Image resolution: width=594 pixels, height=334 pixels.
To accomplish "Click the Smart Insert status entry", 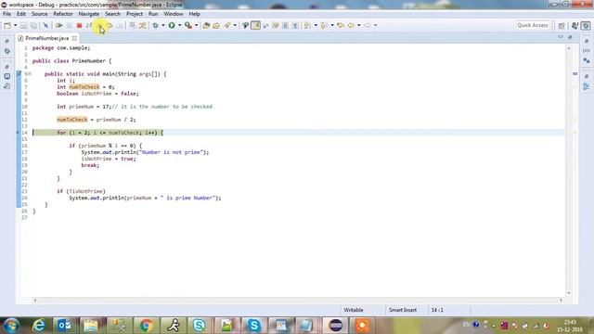I will coord(403,310).
